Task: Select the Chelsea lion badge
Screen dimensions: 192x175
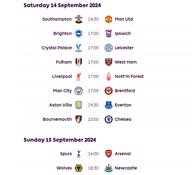Action: (109, 119)
